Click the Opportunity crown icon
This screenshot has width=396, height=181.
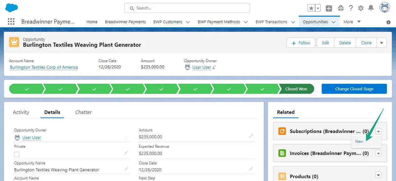point(14,42)
